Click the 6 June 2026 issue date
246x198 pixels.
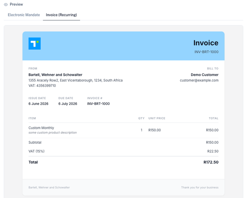click(39, 104)
